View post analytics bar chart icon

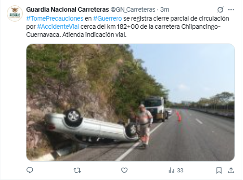171,171
